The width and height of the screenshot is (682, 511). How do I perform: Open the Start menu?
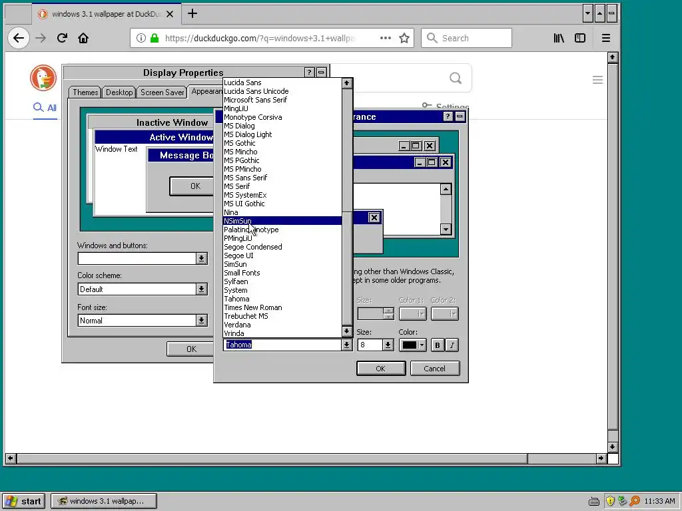[x=24, y=501]
